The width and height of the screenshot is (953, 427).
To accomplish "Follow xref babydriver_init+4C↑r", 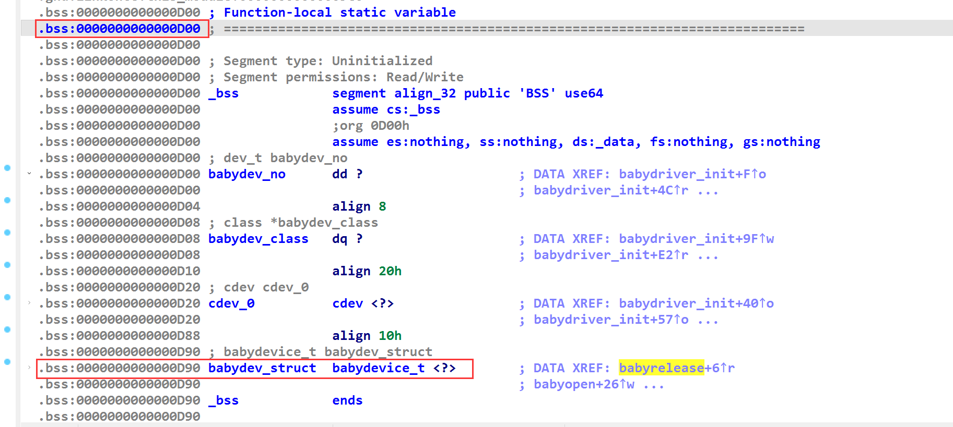I will point(611,190).
